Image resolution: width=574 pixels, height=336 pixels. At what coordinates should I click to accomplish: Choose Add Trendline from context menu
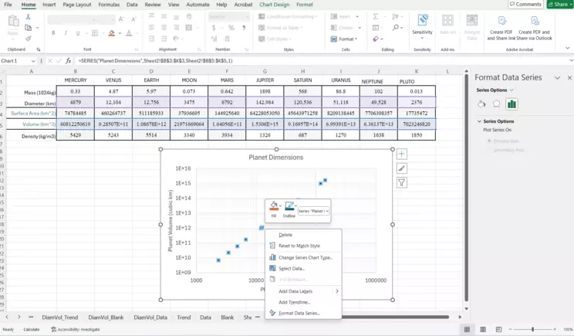[x=294, y=302]
